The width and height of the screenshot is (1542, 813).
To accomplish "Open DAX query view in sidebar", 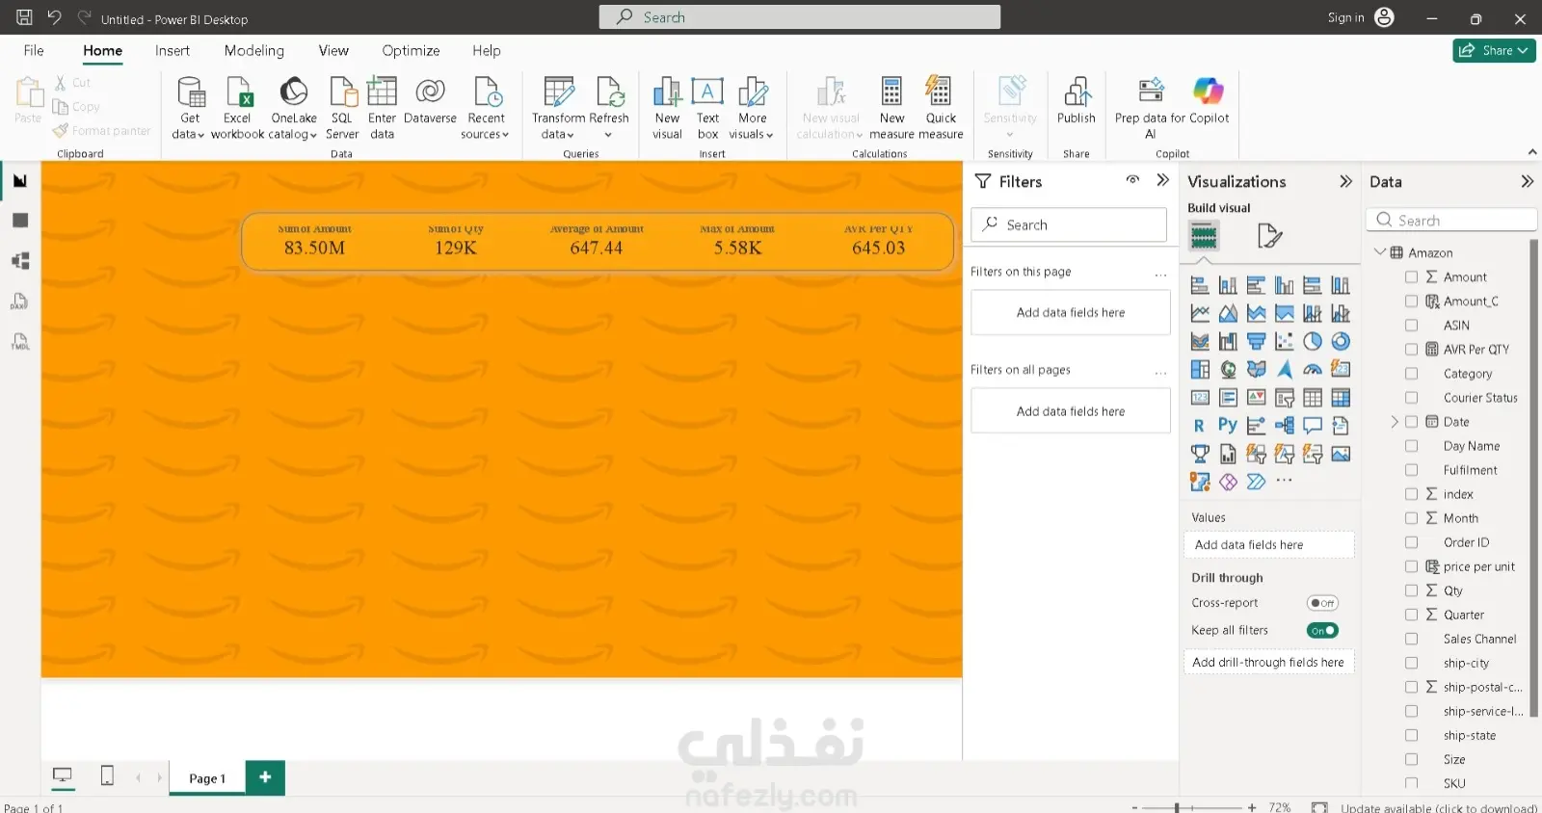I will pos(20,302).
